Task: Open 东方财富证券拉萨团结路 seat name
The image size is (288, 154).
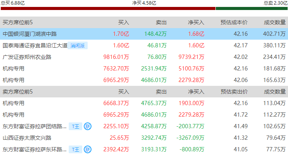Action: click(x=34, y=126)
